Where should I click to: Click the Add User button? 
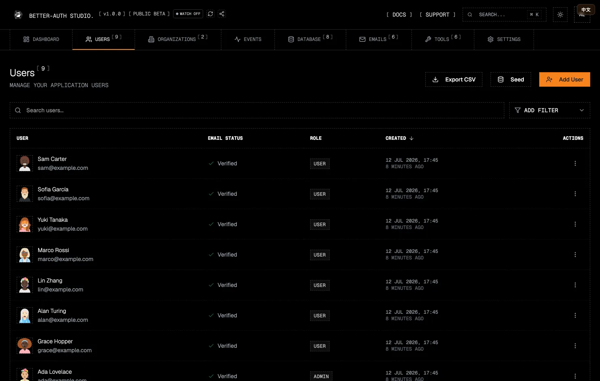[565, 79]
